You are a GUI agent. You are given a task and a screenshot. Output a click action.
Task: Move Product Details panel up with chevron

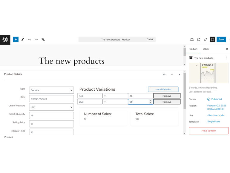pyautogui.click(x=164, y=74)
